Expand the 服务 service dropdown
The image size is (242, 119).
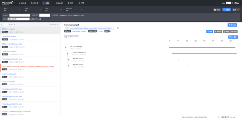click(x=12, y=10)
